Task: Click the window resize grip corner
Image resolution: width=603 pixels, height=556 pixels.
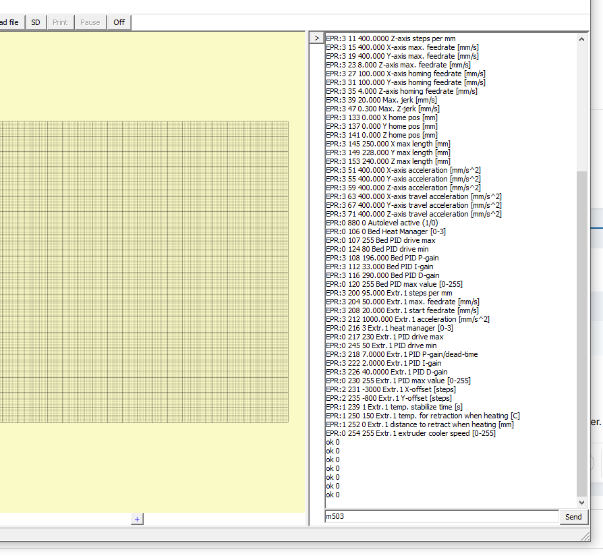Action: point(585,536)
